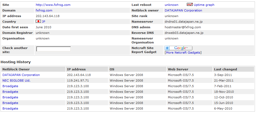Click Broadgate link dated 12-Oct-2010

(10, 97)
